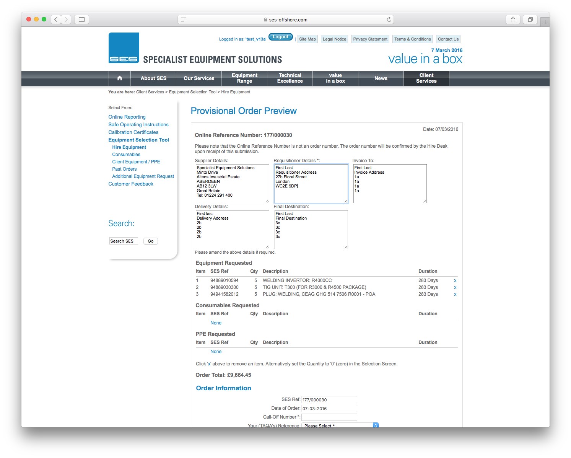Select Hire Equipment in sidebar
Viewport: 571px width, 458px height.
pos(129,147)
